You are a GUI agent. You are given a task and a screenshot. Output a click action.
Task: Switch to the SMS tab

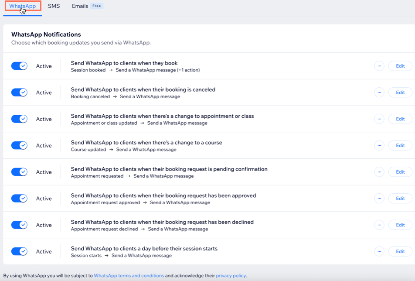[x=54, y=6]
